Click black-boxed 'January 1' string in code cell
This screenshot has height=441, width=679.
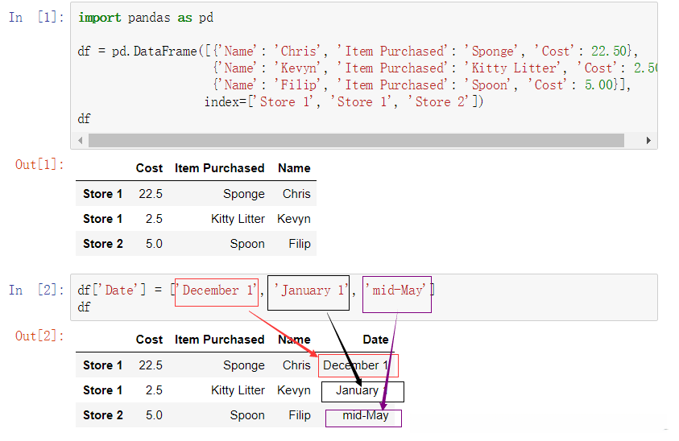309,291
